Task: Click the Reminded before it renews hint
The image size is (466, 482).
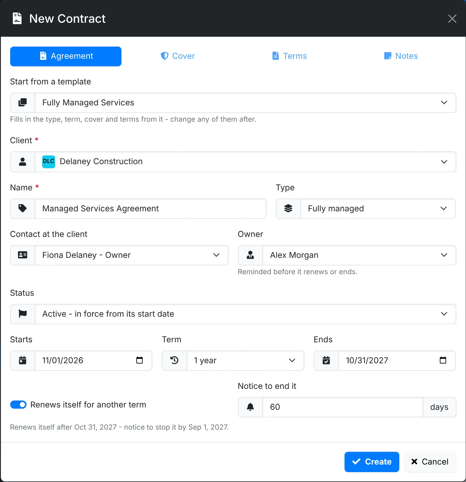Action: pyautogui.click(x=298, y=272)
